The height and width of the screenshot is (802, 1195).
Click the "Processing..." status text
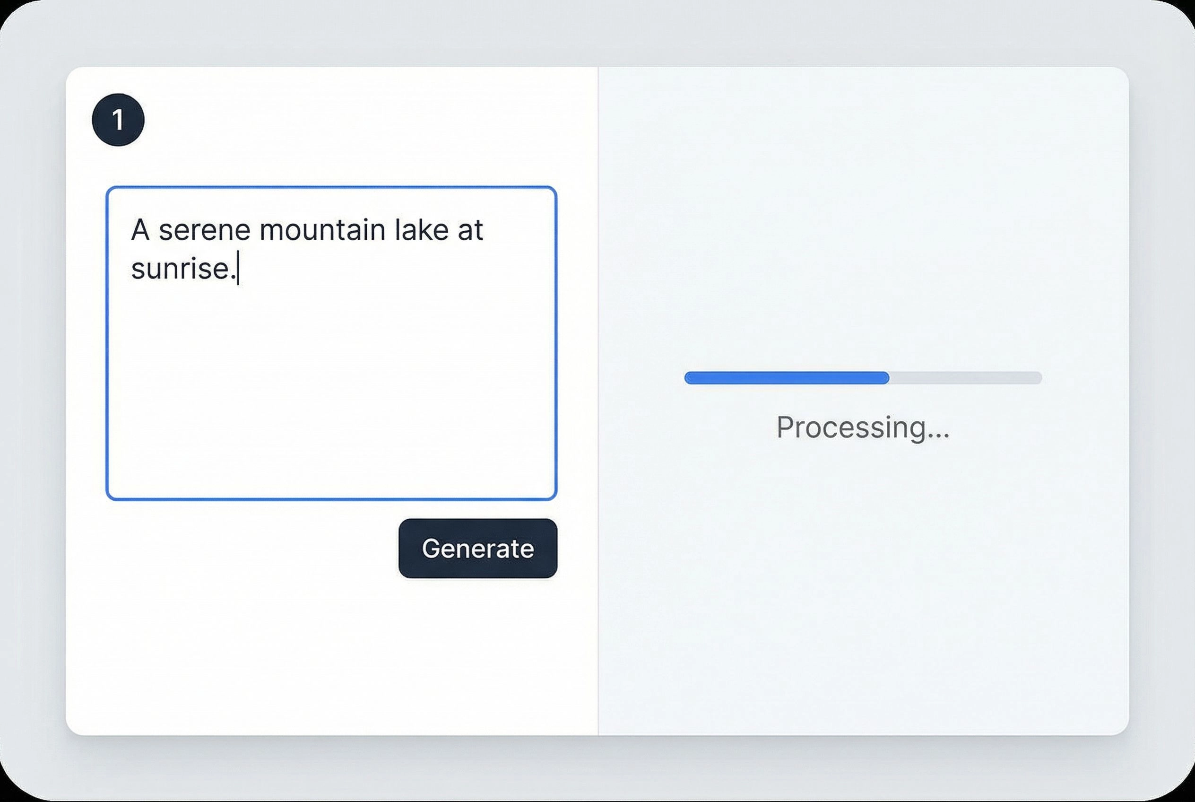pos(863,427)
